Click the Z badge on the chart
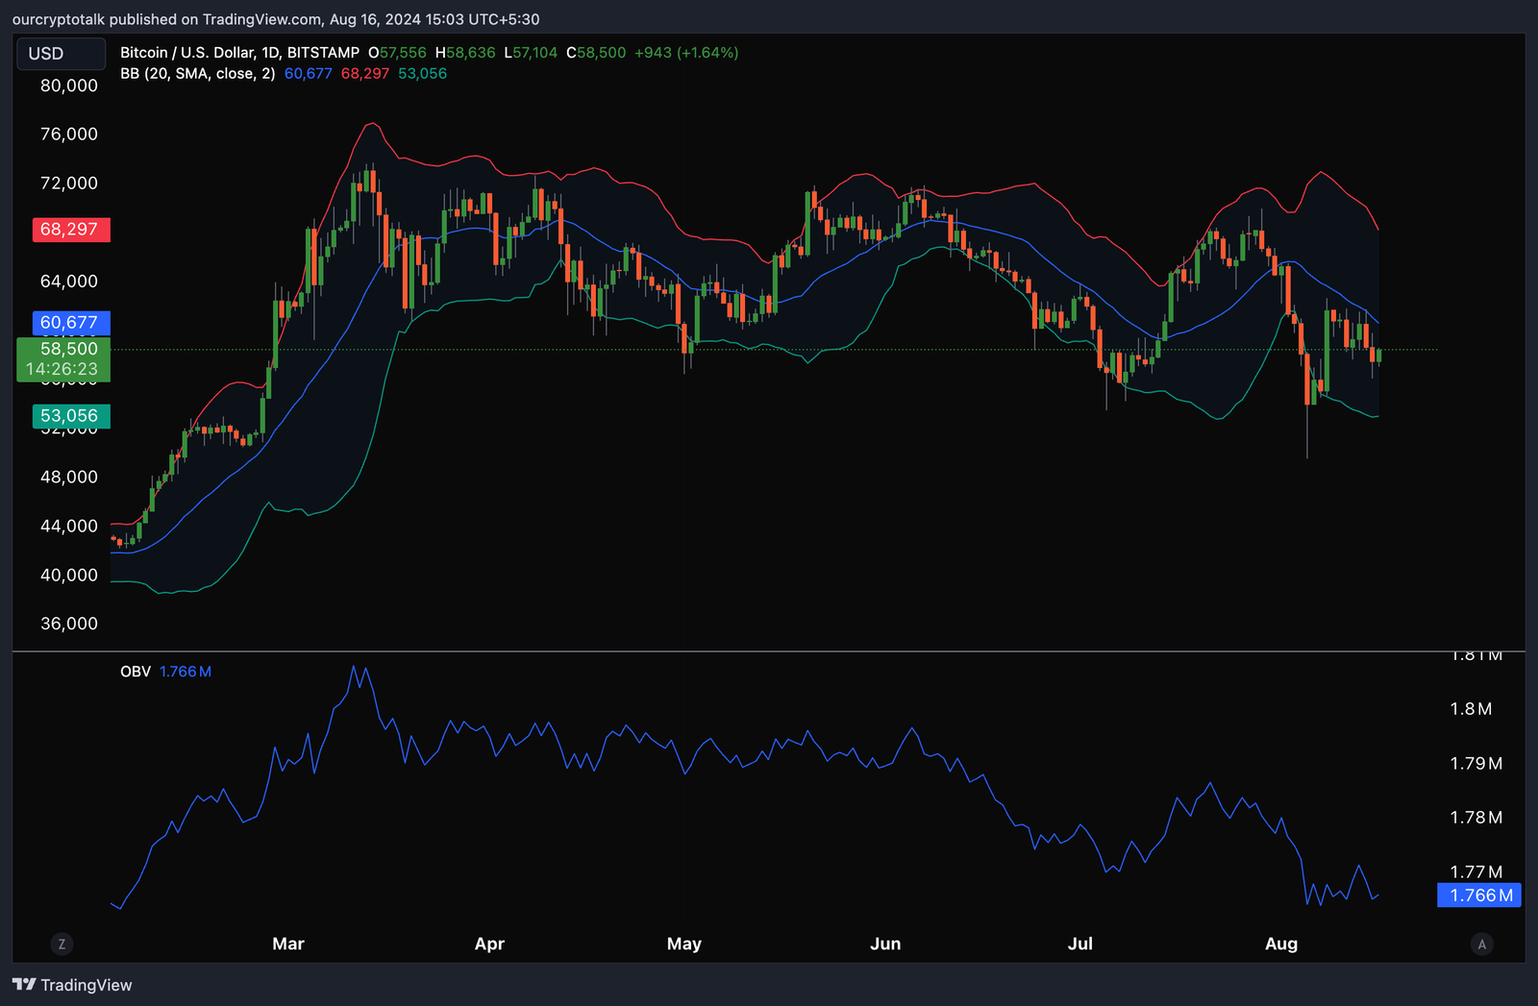The height and width of the screenshot is (1006, 1538). click(x=62, y=945)
